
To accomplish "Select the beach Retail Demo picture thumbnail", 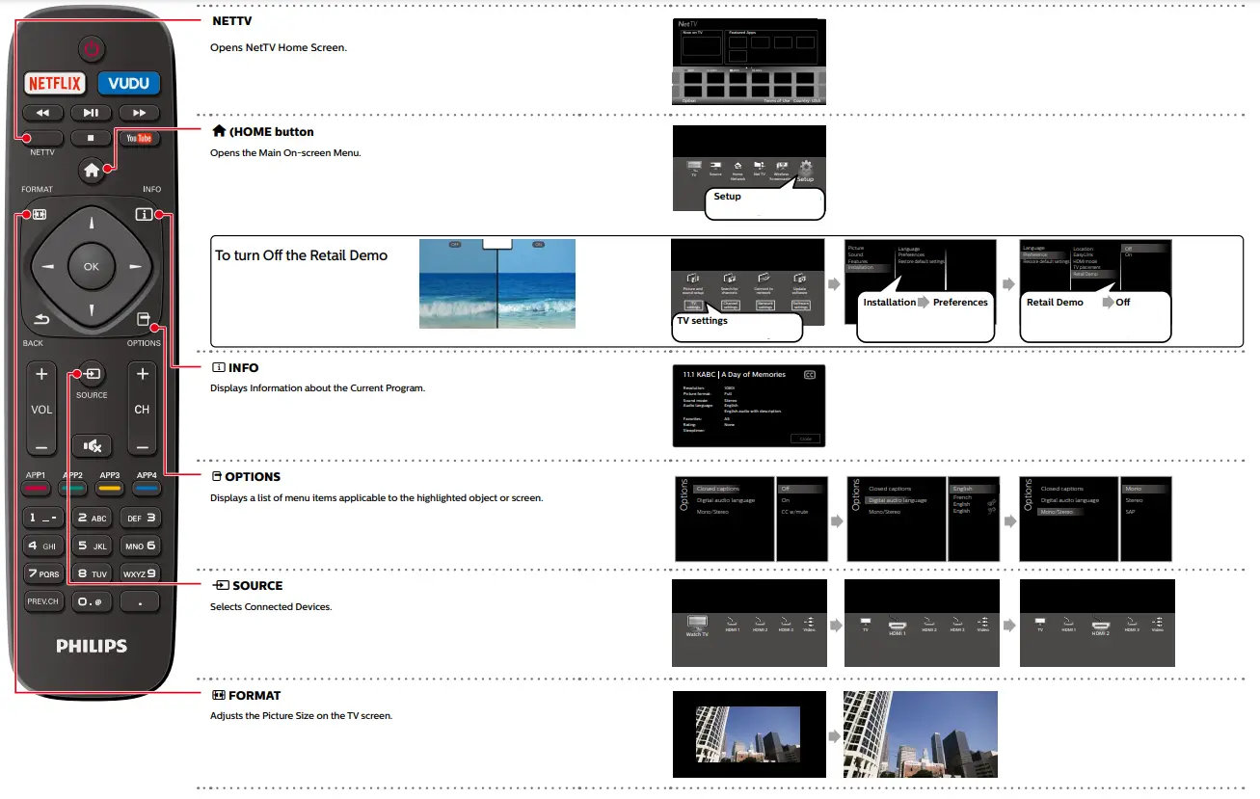I will tap(497, 283).
